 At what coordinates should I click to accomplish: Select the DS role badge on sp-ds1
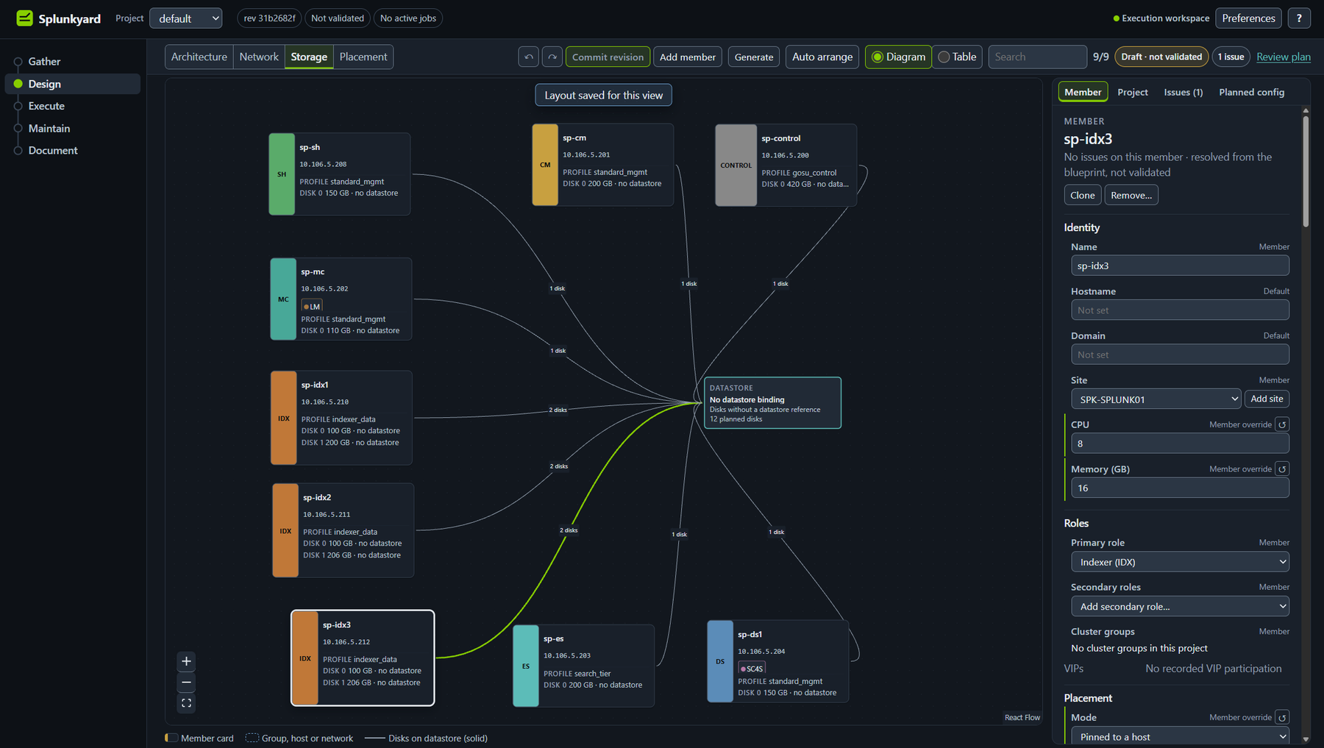coord(720,661)
